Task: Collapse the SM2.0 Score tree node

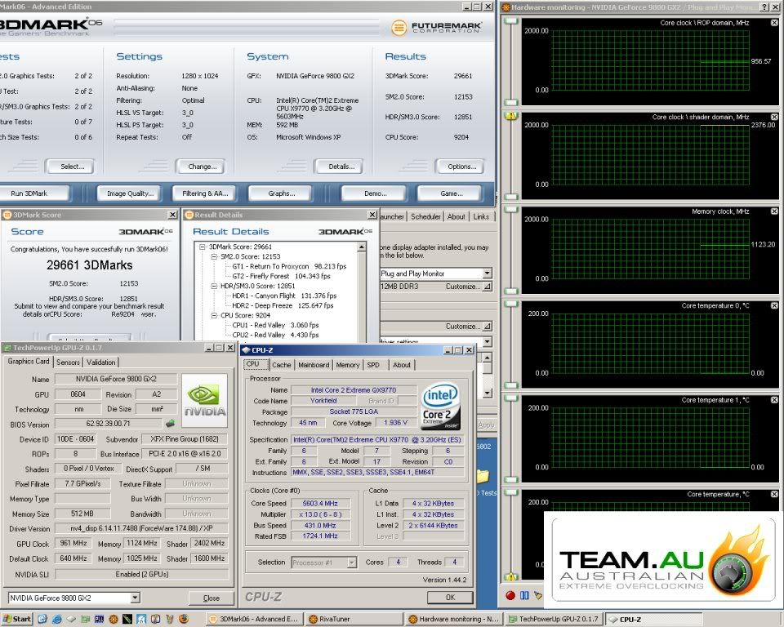Action: (x=214, y=256)
